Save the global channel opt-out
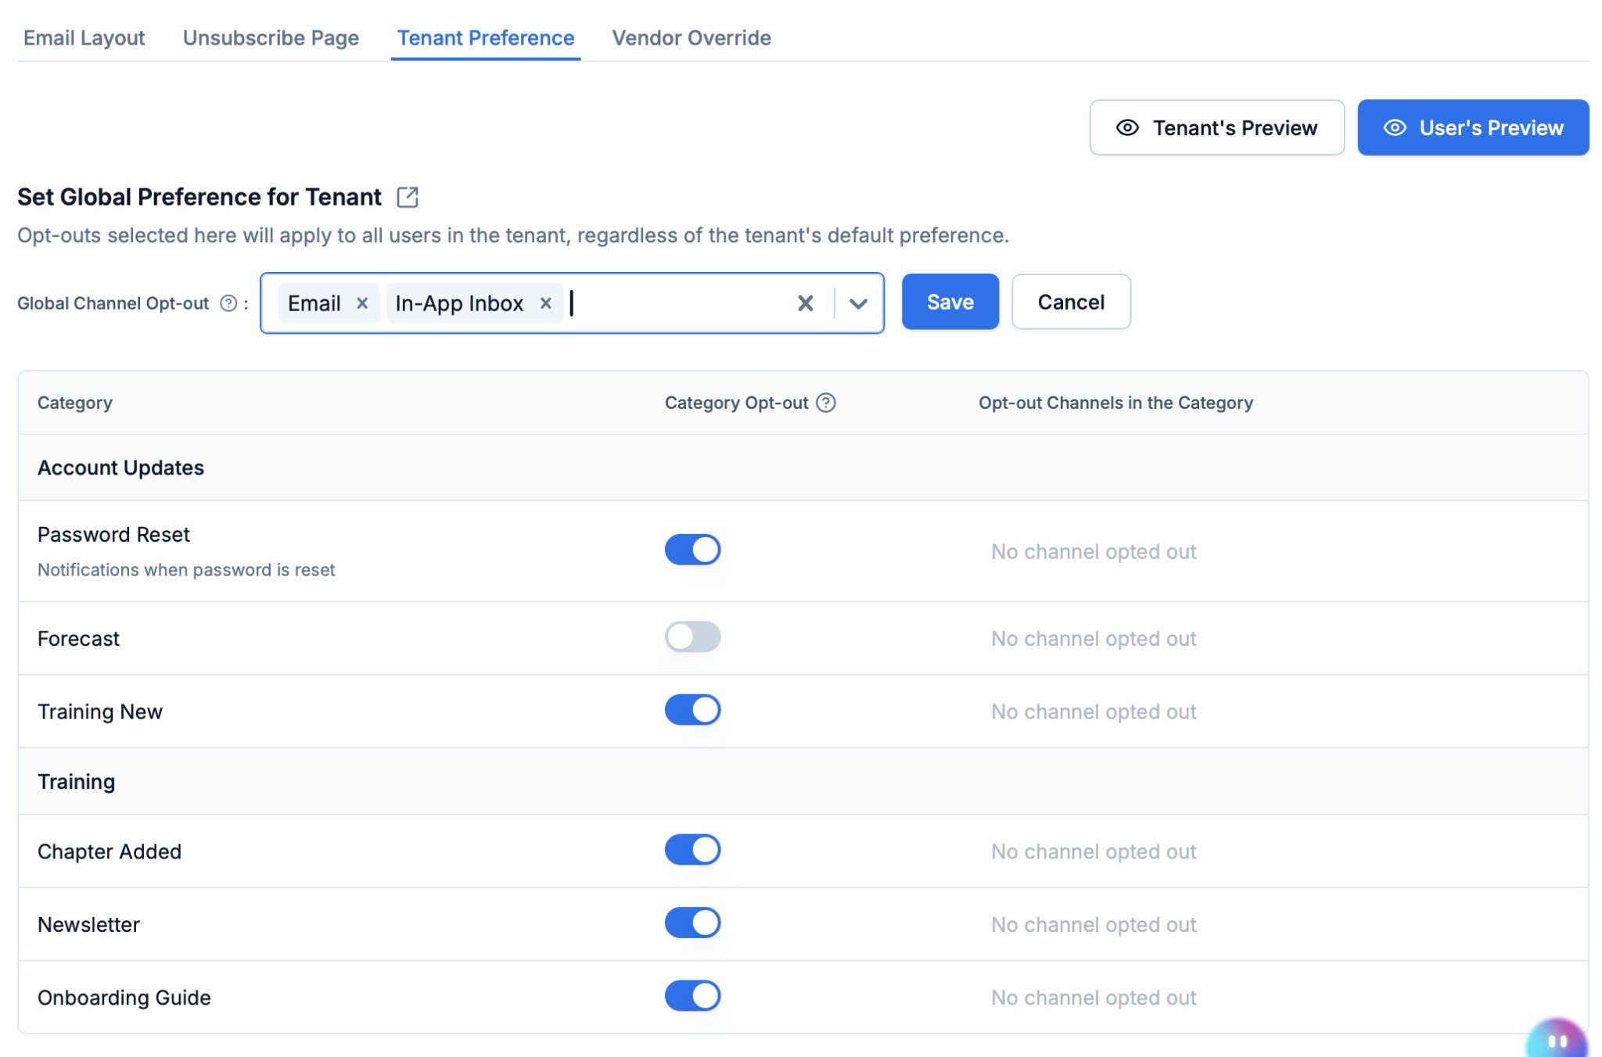Screen dimensions: 1602x1057 pyautogui.click(x=950, y=302)
